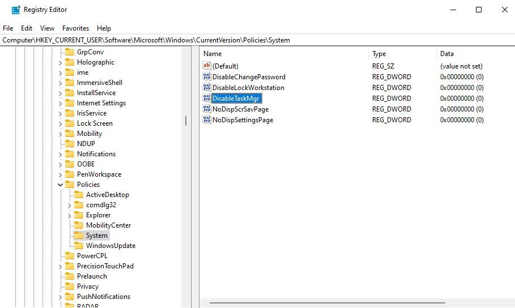
Task: Click the InstallService folder icon
Action: [x=70, y=93]
